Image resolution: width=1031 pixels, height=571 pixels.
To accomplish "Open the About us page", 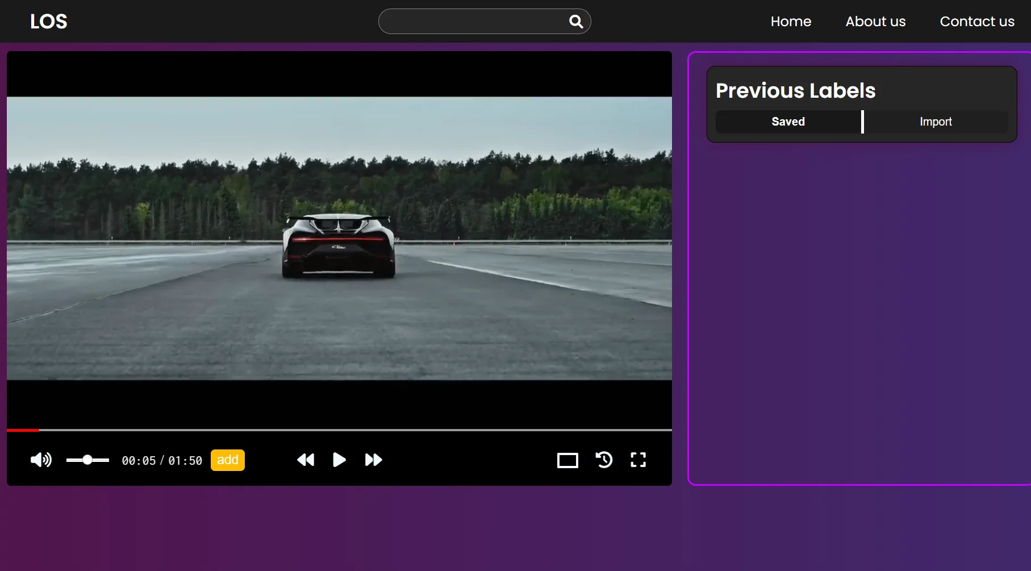I will tap(875, 22).
